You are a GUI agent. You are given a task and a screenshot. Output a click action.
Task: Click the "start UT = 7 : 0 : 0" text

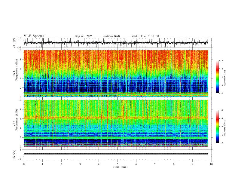click(145, 36)
